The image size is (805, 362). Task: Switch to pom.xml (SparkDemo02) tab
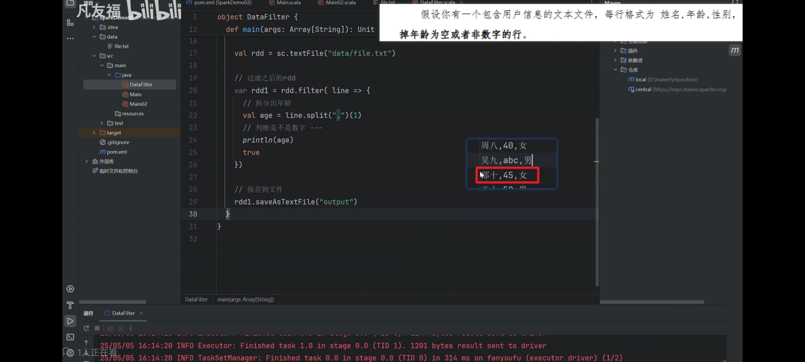(222, 3)
